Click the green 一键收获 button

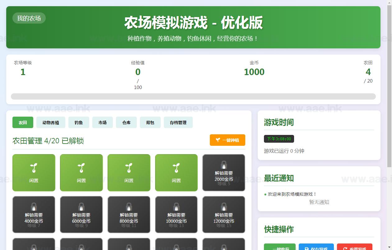tap(280, 247)
